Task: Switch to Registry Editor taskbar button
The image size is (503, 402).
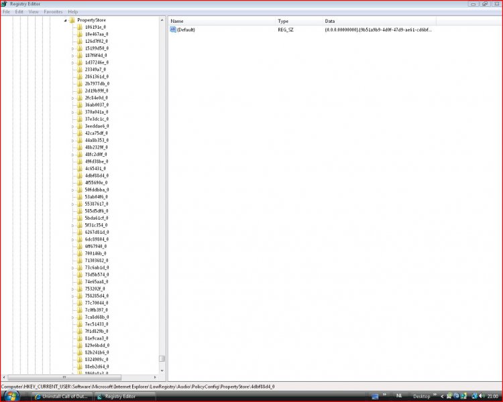Action: pos(125,397)
